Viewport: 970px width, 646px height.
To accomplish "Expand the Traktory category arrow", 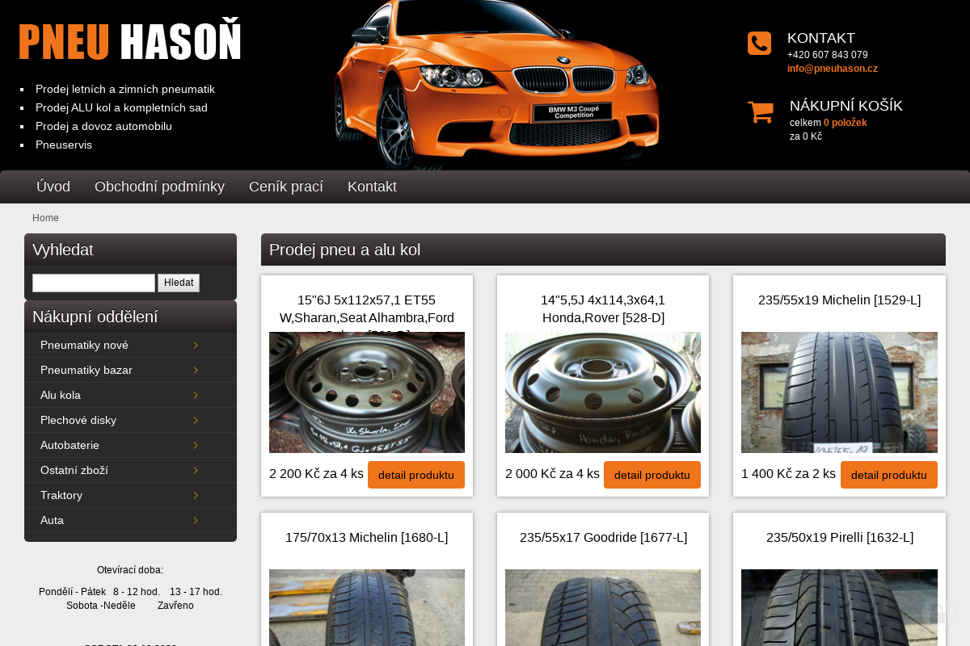I will pyautogui.click(x=196, y=496).
